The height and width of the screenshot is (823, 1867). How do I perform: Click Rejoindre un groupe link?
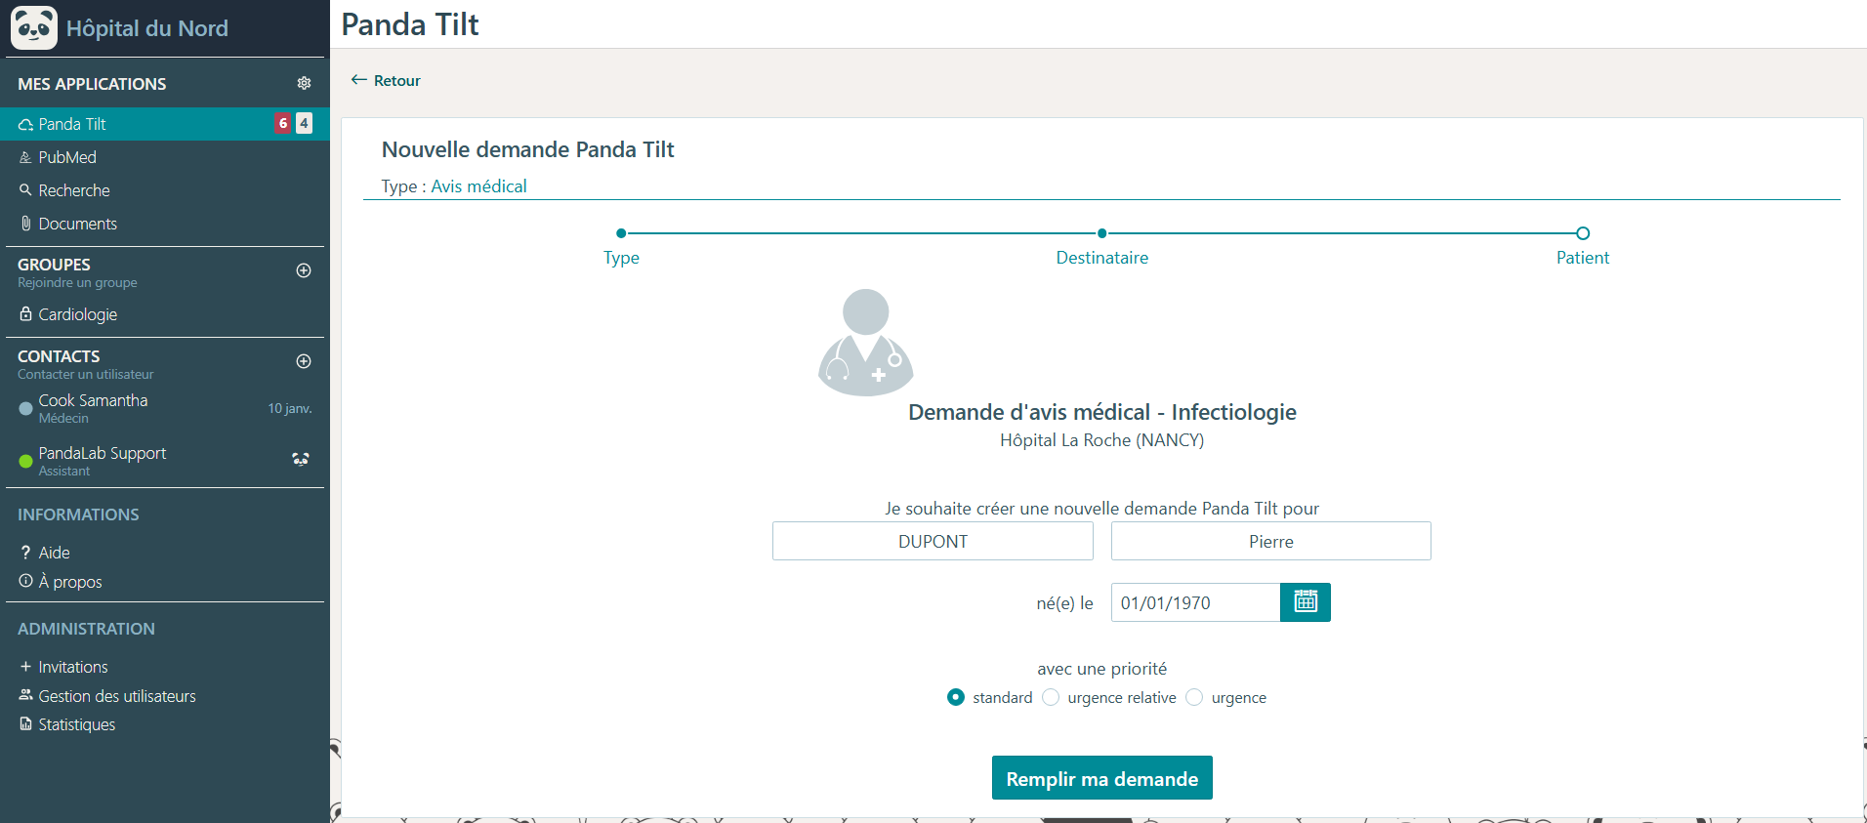[77, 283]
